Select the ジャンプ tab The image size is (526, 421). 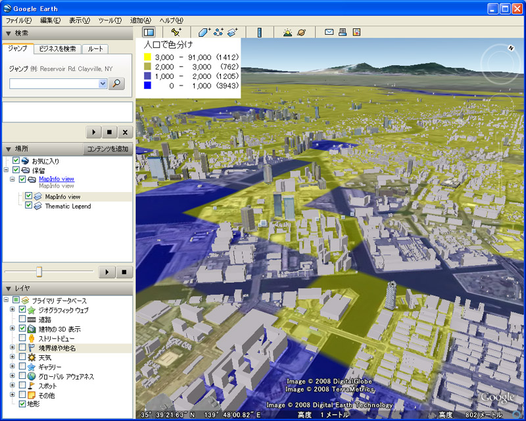[x=18, y=48]
